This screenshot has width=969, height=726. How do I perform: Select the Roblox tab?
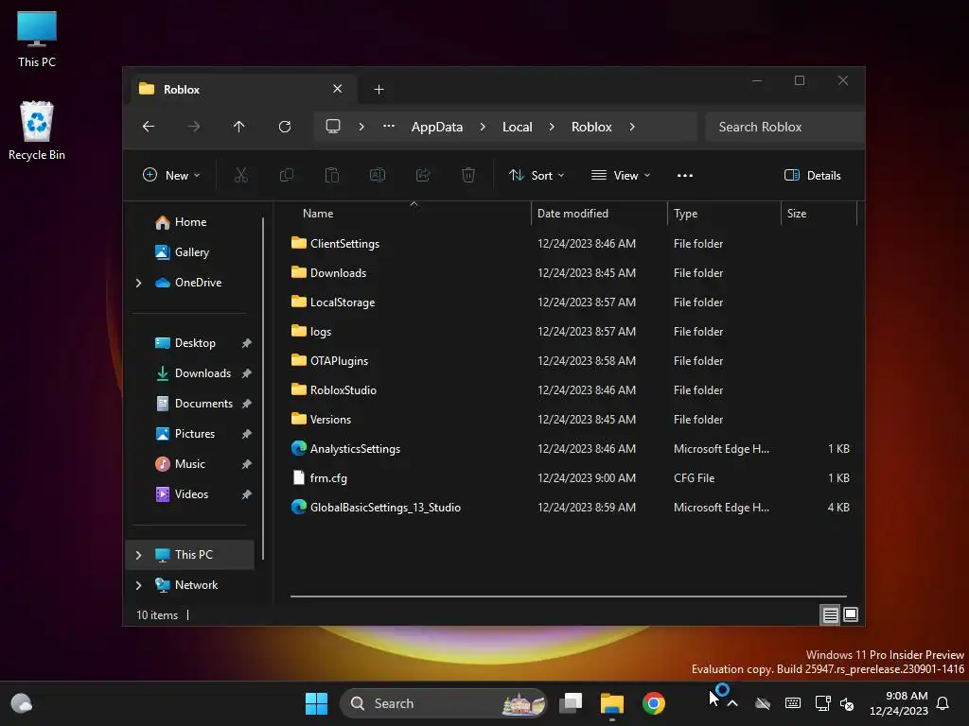244,89
